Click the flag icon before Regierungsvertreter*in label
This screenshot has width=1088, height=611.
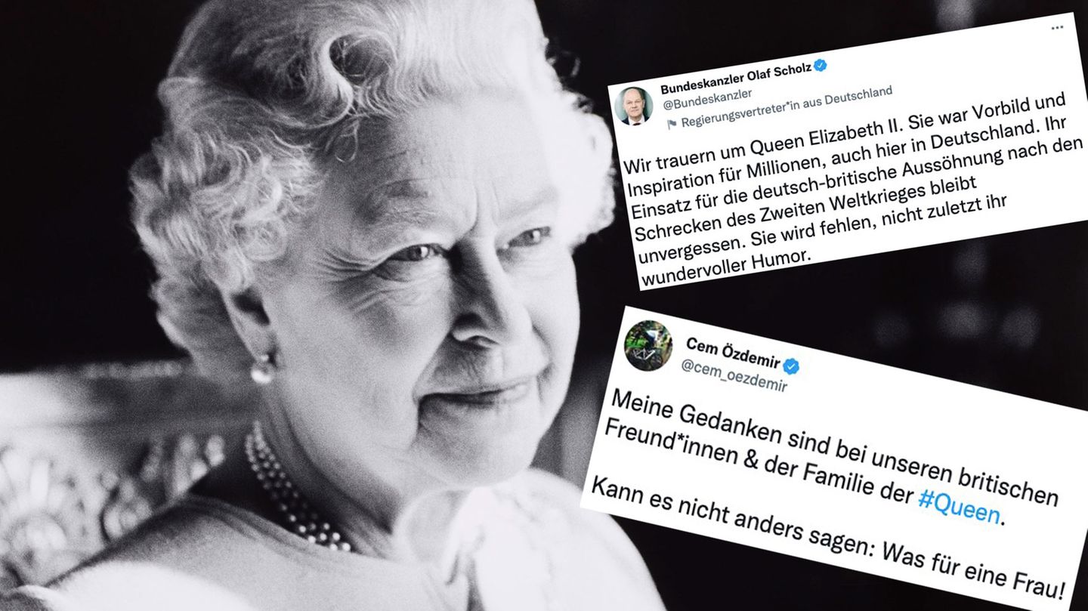(x=672, y=124)
